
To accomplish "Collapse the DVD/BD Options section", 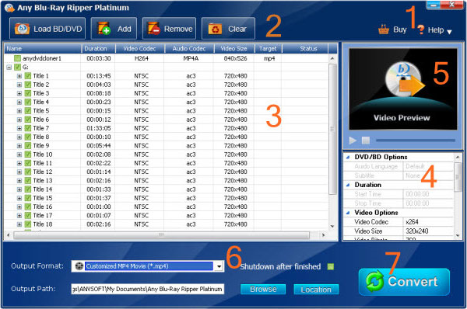I will click(x=348, y=157).
